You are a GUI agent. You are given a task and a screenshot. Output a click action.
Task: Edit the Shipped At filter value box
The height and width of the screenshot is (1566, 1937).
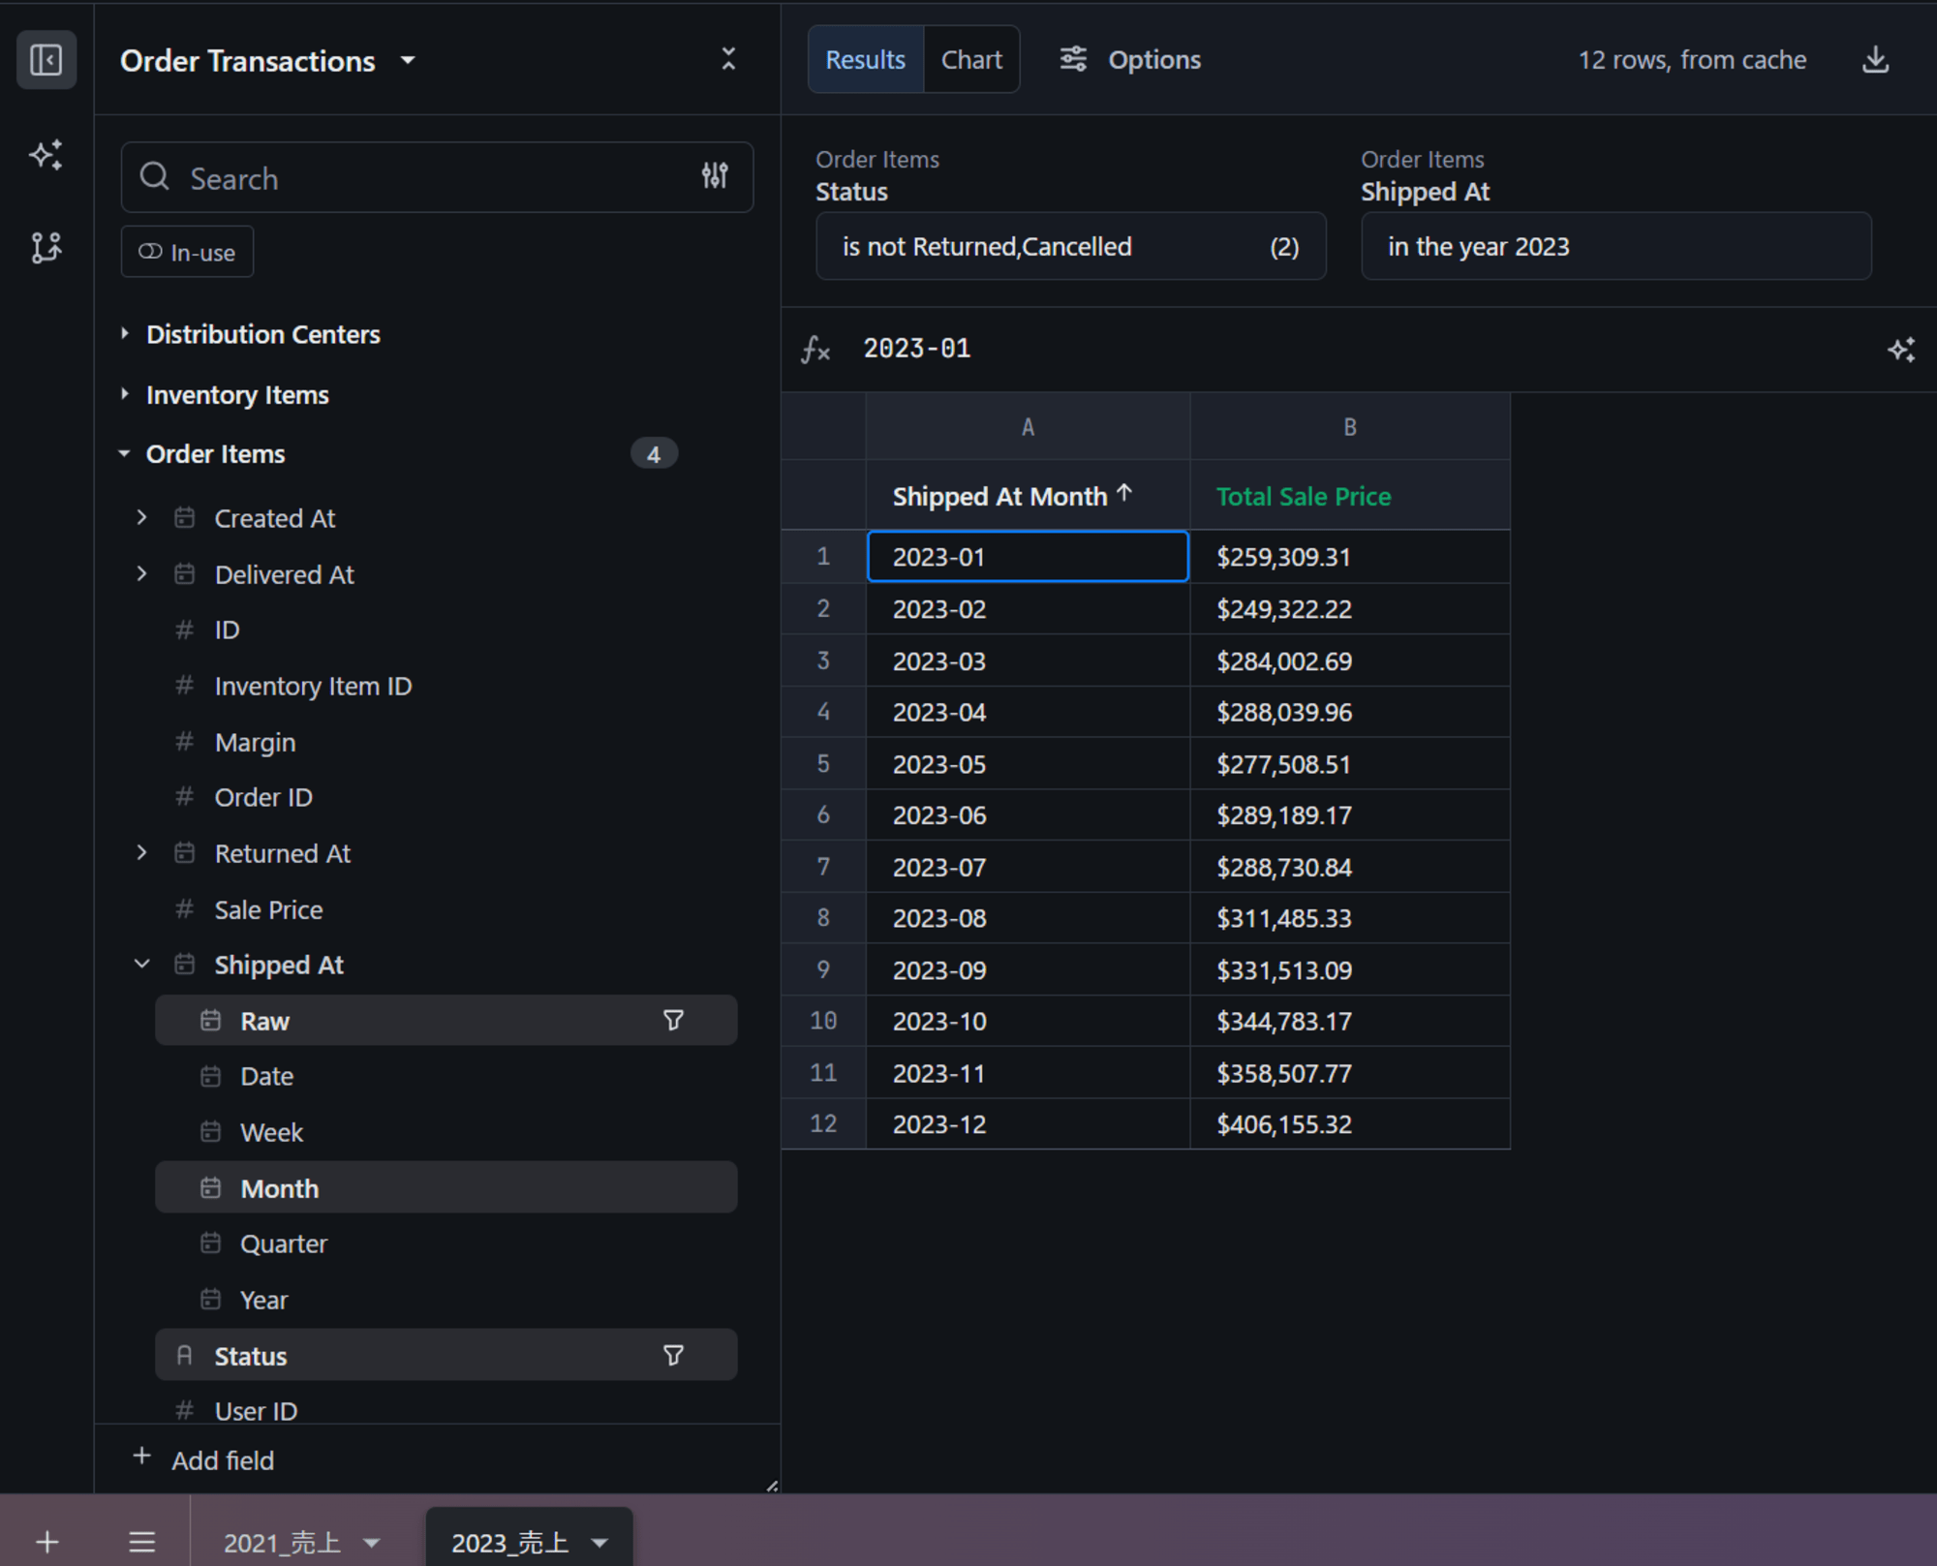pyautogui.click(x=1615, y=246)
